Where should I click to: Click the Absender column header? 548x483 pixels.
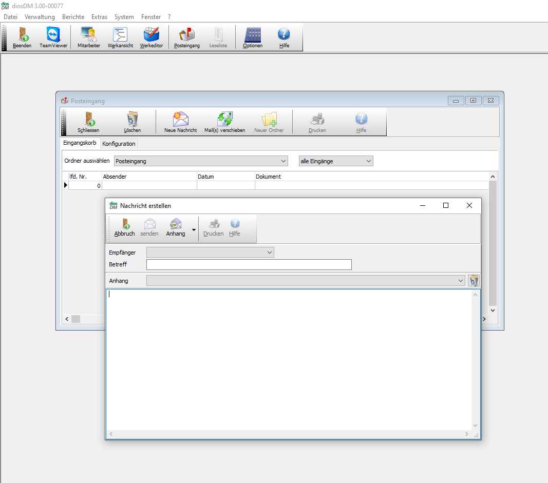click(x=149, y=177)
